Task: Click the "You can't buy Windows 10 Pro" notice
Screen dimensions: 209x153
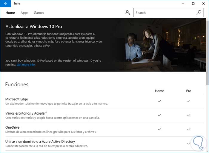Action: click(53, 63)
